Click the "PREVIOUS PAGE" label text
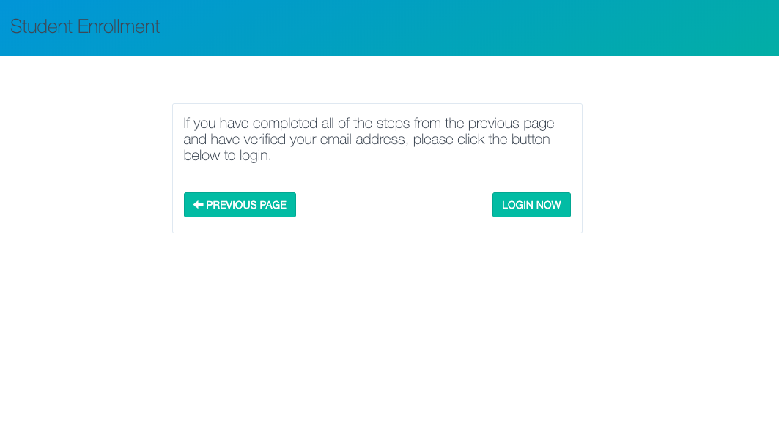Image resolution: width=779 pixels, height=428 pixels. tap(246, 205)
